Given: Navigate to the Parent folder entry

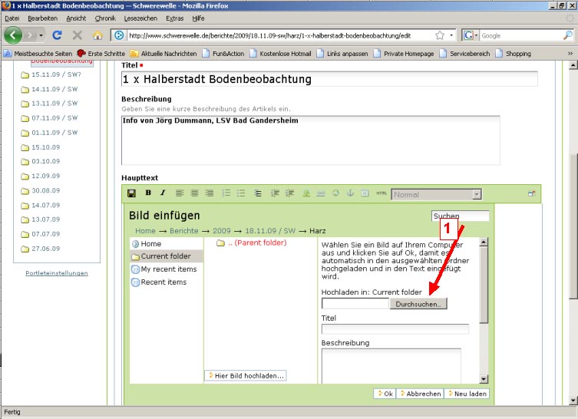Looking at the screenshot, I should 256,243.
